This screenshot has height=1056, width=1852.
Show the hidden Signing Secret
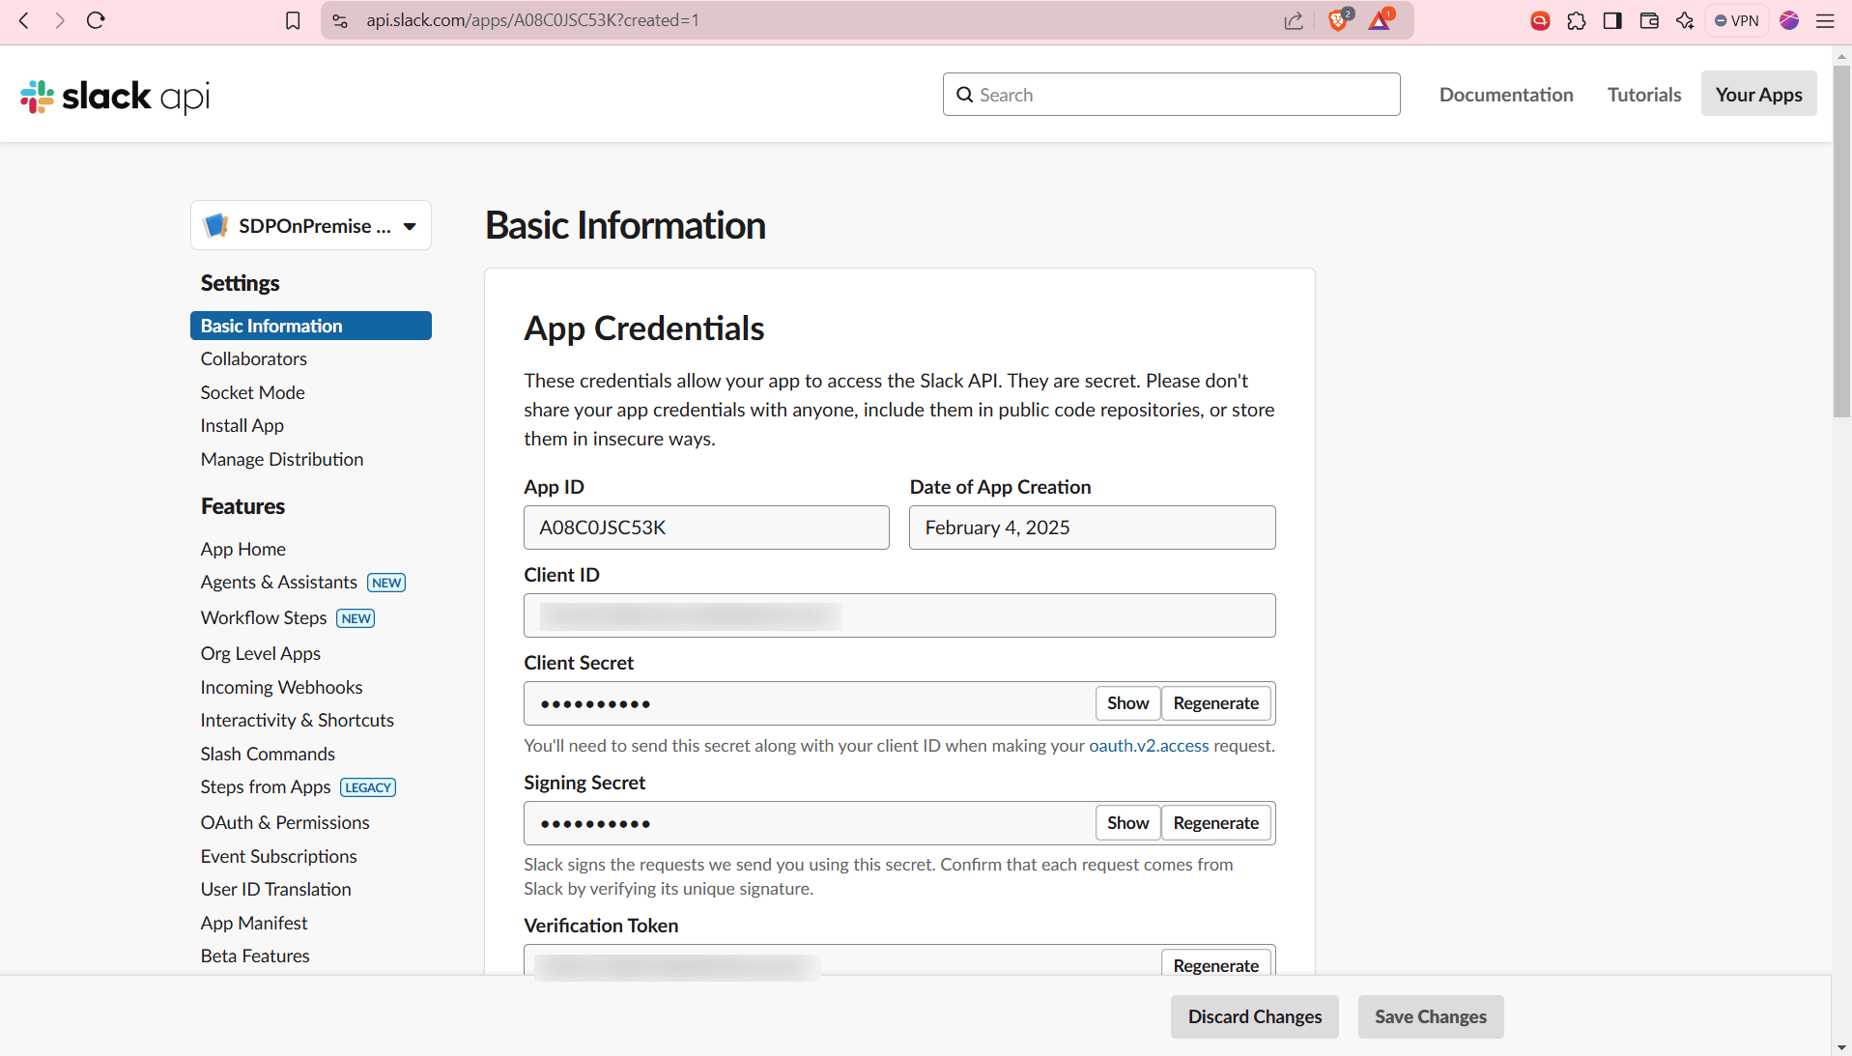pyautogui.click(x=1127, y=823)
